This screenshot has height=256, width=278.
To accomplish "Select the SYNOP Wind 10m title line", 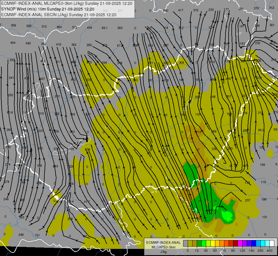I will point(48,9).
